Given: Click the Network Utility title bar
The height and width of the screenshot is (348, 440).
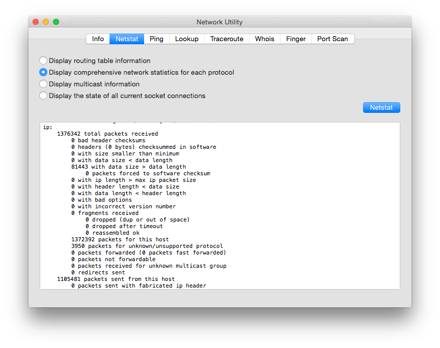Looking at the screenshot, I should (219, 22).
